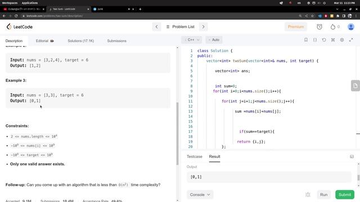Click the text Only one valid answer exists.
Image resolution: width=360 pixels, height=202 pixels.
[38, 164]
